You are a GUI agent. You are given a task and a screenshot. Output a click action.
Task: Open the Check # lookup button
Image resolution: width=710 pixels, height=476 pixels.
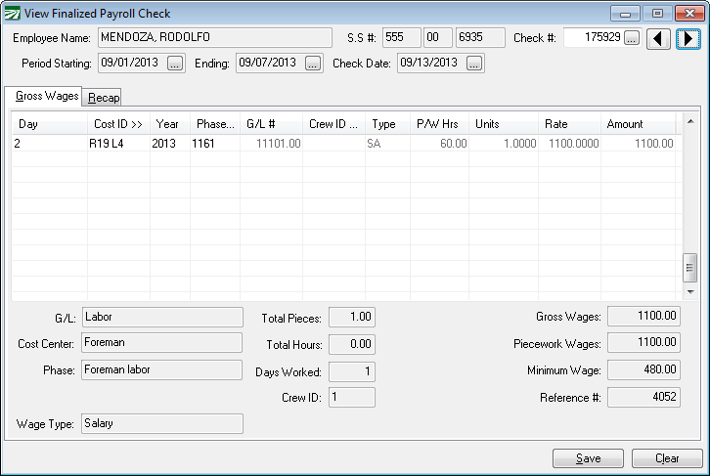point(632,38)
